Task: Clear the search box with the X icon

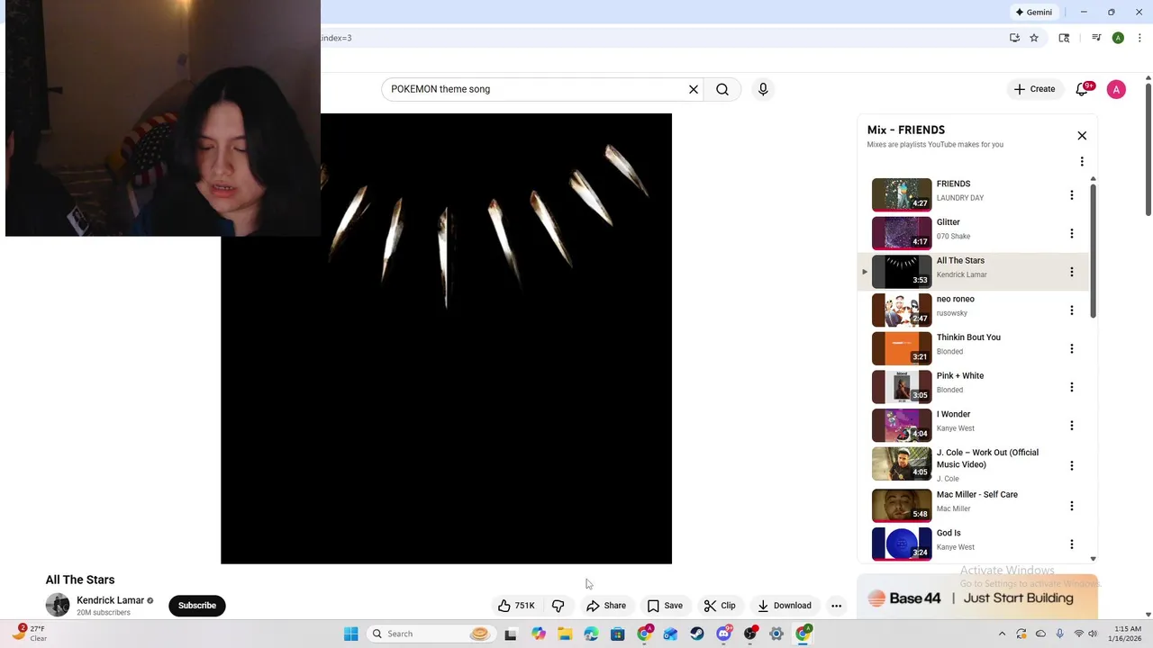Action: [694, 89]
